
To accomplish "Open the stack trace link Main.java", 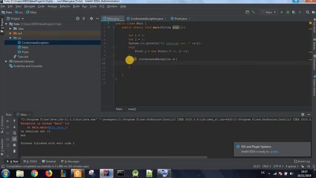I will (57, 128).
